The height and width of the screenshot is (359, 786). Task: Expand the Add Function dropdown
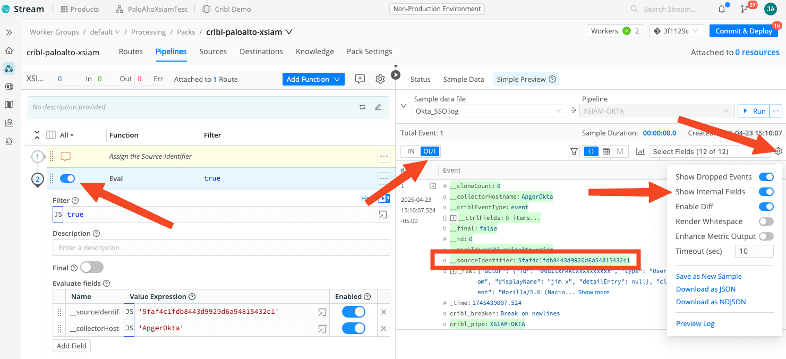click(x=313, y=79)
